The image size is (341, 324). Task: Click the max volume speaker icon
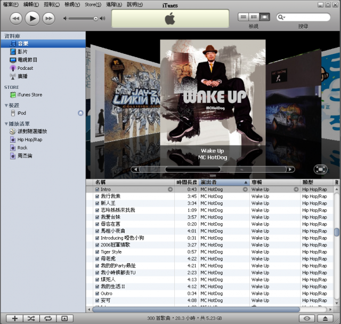click(102, 19)
